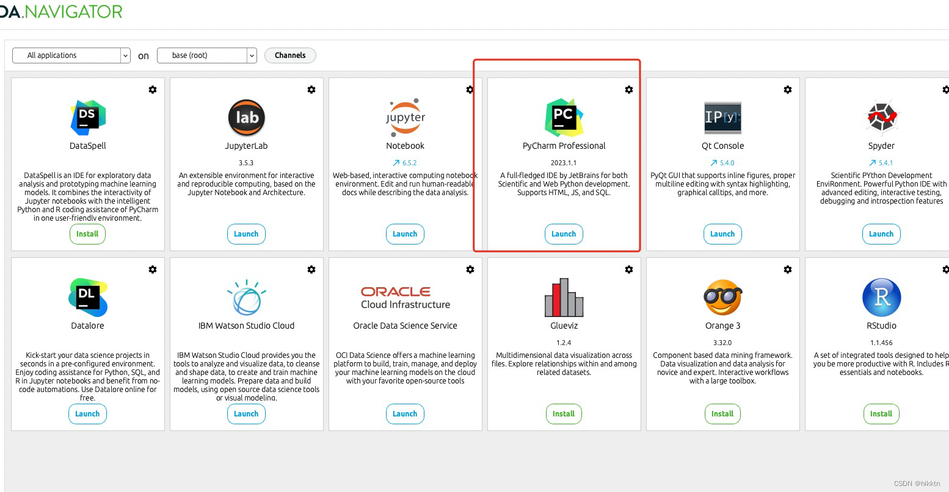The height and width of the screenshot is (492, 949).
Task: Click PyCharm version text 2023.1.1
Action: coord(564,163)
